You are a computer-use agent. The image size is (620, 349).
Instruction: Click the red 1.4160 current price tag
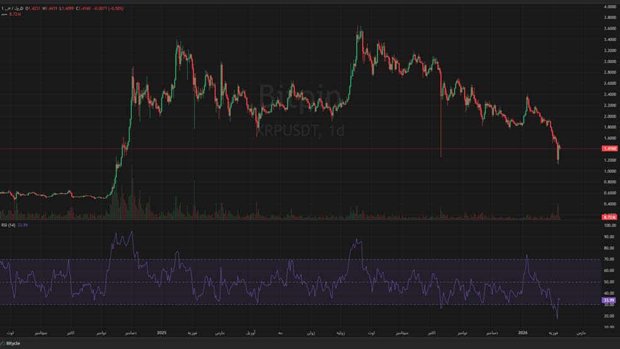tap(609, 149)
